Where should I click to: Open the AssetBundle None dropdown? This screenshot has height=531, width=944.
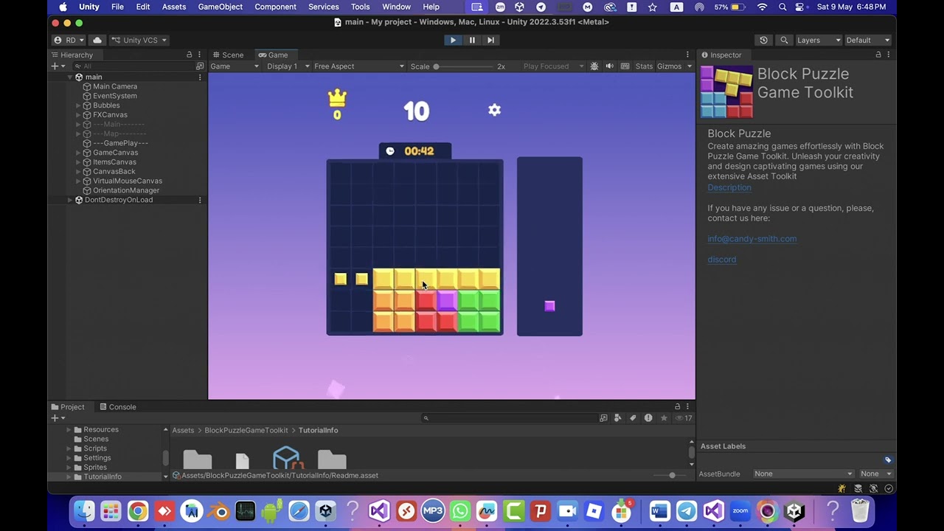803,474
